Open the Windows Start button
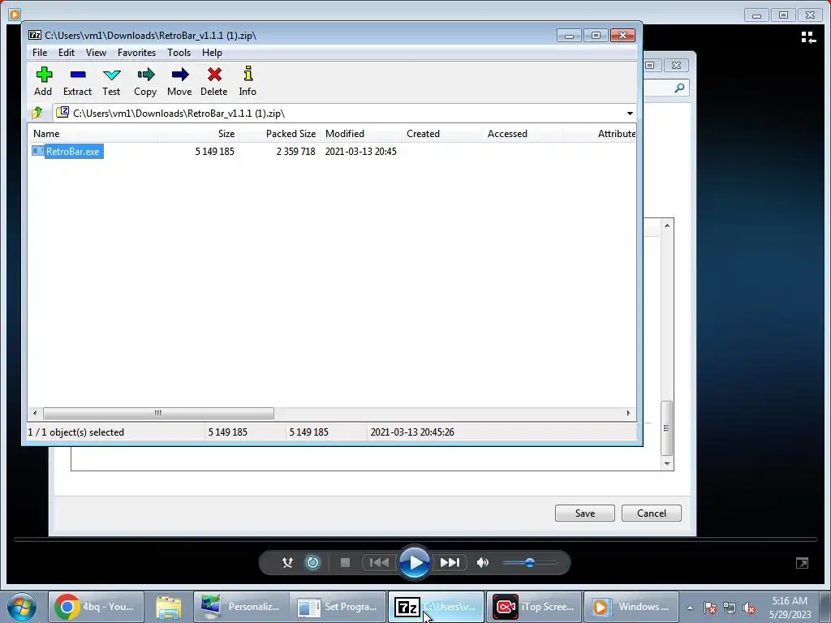The image size is (831, 623). point(22,607)
